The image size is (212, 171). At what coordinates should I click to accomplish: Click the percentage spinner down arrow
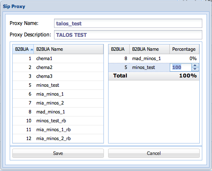[195, 69]
